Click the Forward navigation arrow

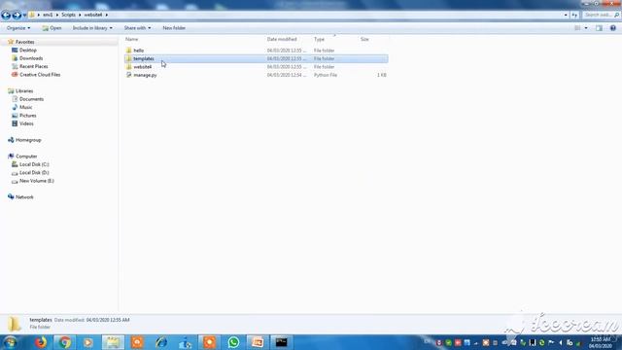click(x=17, y=16)
